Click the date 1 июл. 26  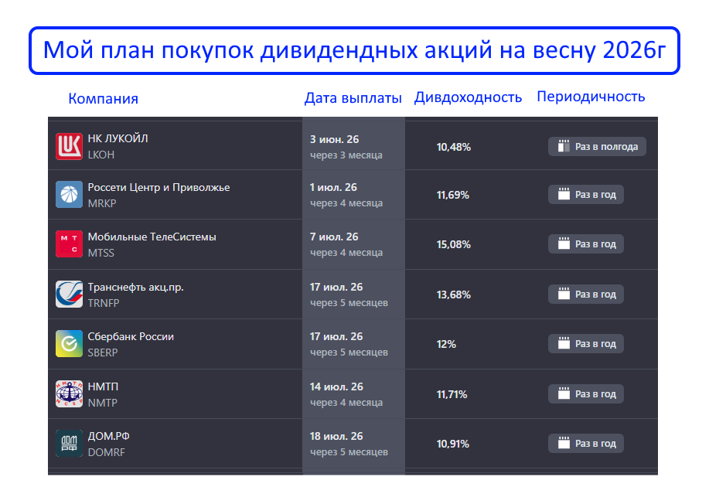pyautogui.click(x=333, y=187)
